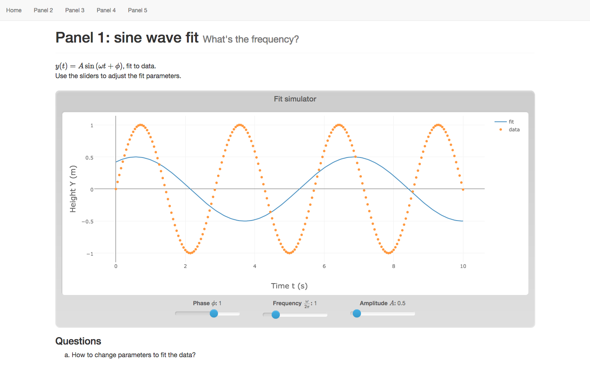Click the y-axis tick label −1
The width and height of the screenshot is (590, 376).
coord(90,254)
